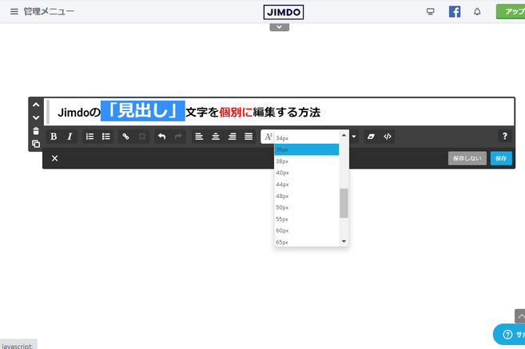
Task: Click the highlighted 「見出し」 text
Action: click(x=143, y=111)
